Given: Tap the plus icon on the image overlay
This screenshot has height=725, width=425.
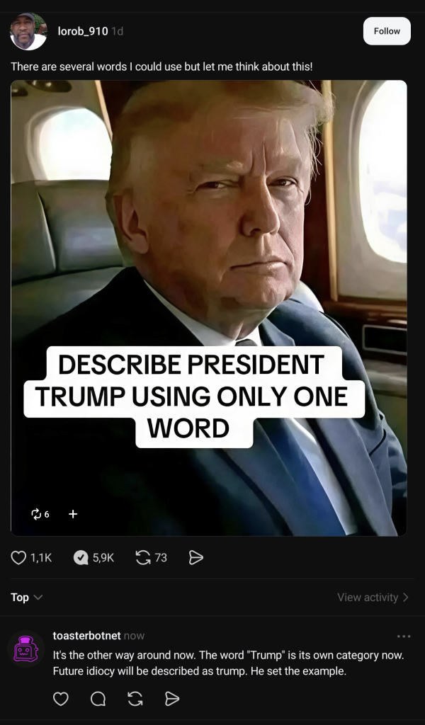Looking at the screenshot, I should tap(73, 514).
